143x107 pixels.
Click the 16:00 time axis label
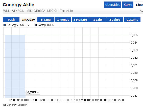[75, 100]
